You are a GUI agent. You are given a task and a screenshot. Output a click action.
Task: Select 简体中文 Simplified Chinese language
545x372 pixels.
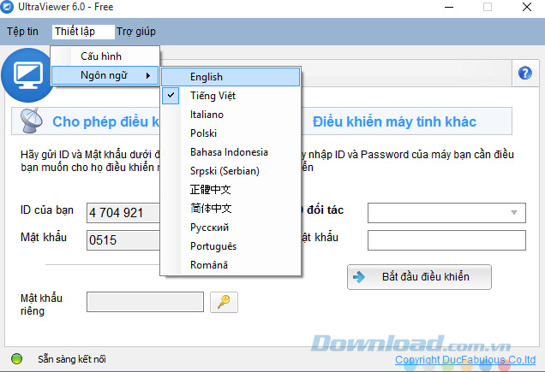(x=231, y=208)
